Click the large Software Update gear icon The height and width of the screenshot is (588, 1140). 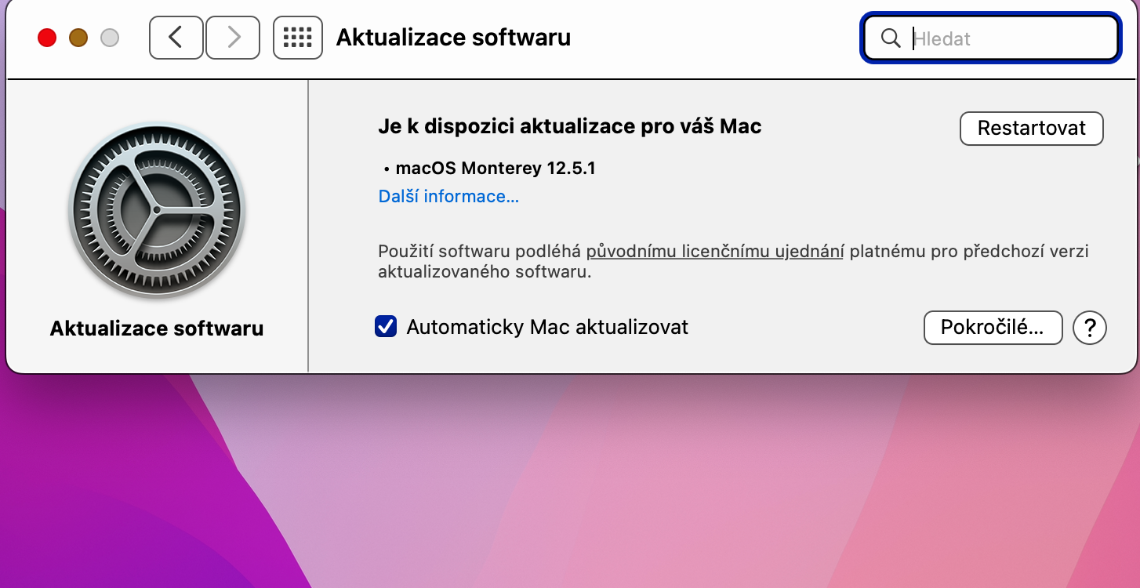pos(157,210)
